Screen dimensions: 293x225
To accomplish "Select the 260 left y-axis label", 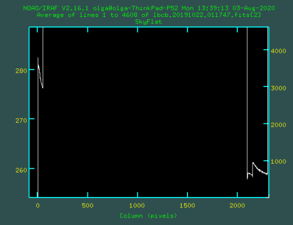I will (x=21, y=170).
